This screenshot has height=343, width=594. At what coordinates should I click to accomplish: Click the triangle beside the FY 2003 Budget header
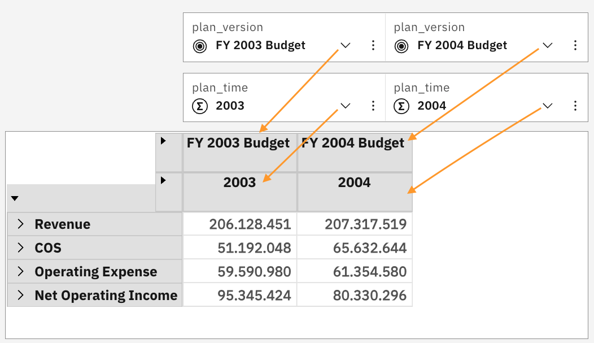pos(163,141)
